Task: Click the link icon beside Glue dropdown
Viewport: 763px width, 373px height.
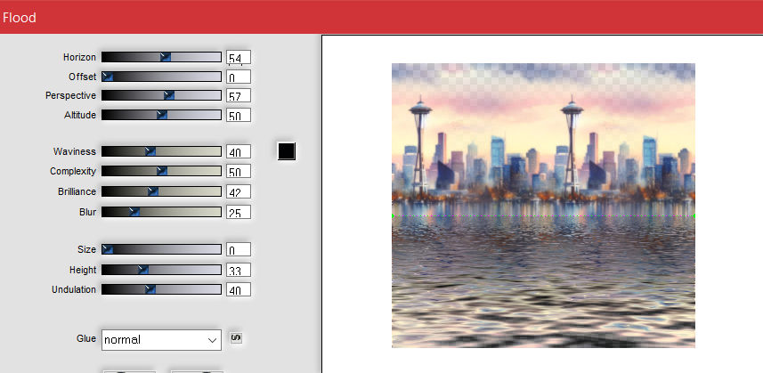Action: tap(236, 337)
